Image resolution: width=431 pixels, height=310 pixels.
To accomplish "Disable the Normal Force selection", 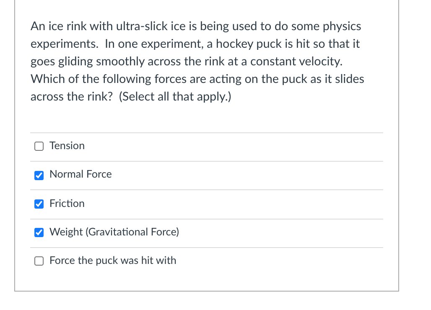I will pos(39,175).
